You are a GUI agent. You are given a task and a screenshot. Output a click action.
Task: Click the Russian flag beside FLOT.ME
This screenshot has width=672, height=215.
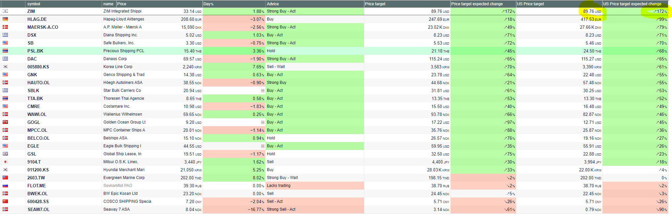5,186
